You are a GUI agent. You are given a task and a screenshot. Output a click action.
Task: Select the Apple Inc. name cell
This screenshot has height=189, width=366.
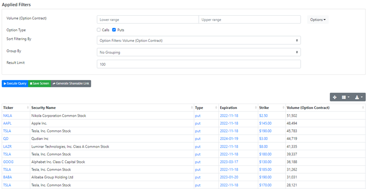tap(112, 123)
